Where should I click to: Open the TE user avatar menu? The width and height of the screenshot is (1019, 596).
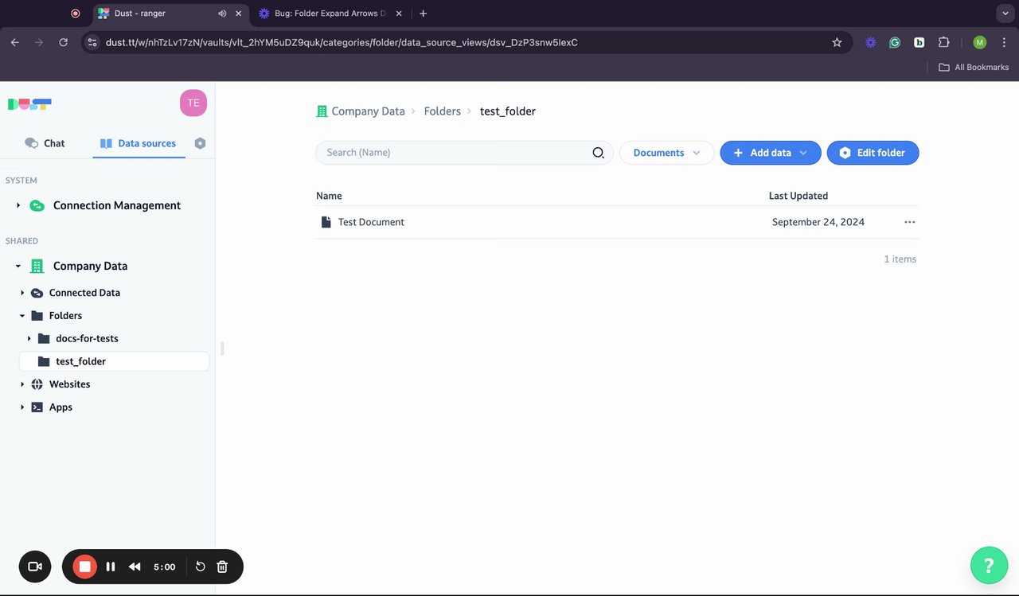(x=193, y=103)
